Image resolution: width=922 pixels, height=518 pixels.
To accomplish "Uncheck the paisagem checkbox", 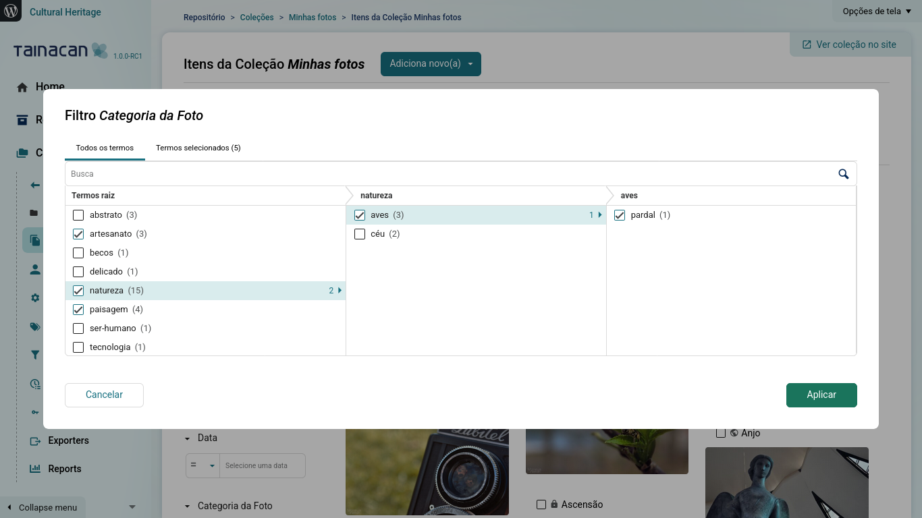I will click(78, 309).
